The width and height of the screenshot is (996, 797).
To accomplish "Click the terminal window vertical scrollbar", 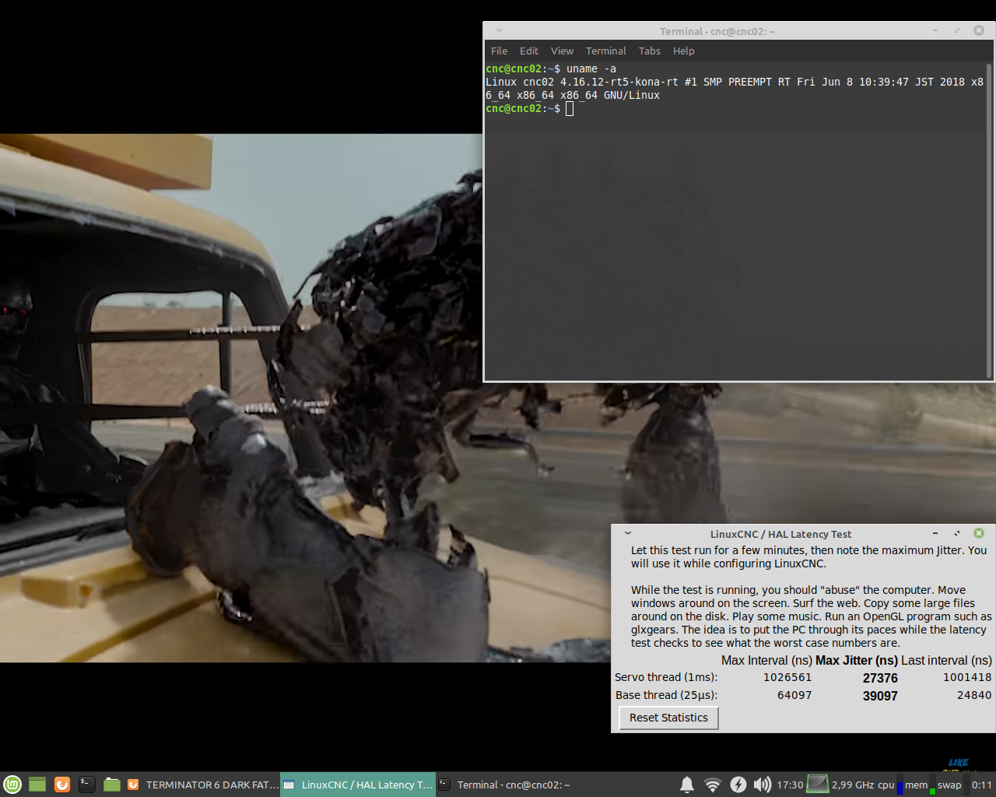I will (x=989, y=221).
